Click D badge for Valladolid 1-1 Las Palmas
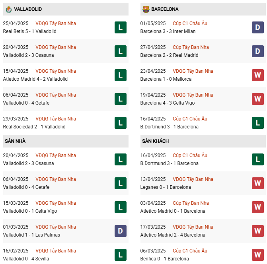267x264 pixels. coord(121,231)
